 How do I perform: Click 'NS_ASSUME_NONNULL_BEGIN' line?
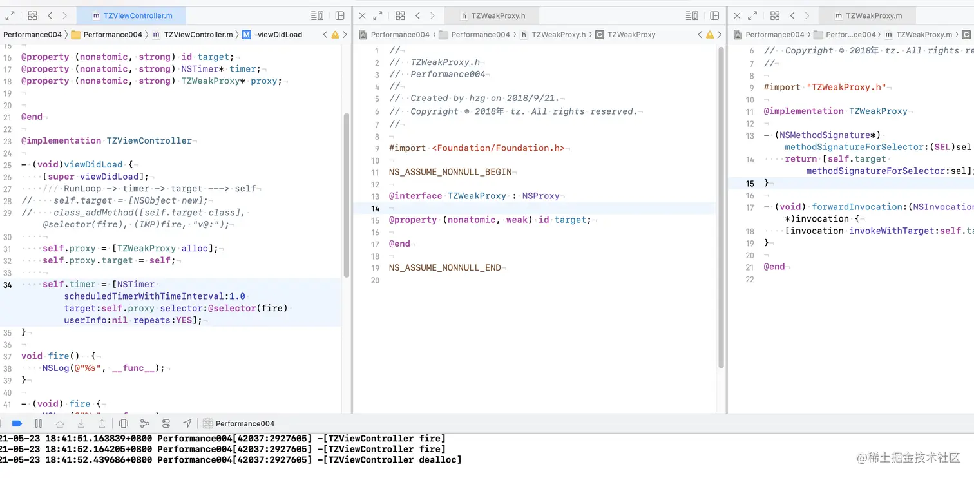[450, 172]
